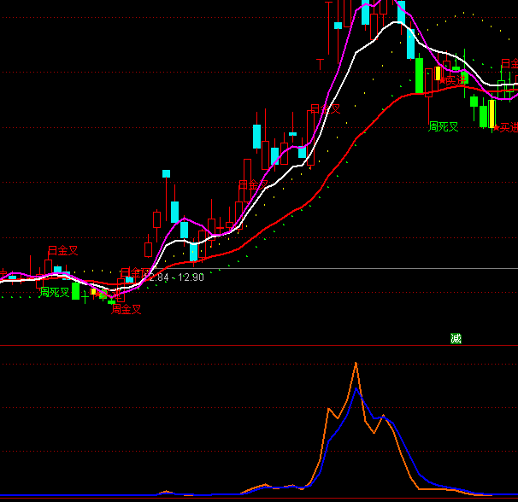Click the red T marker near the top
This screenshot has height=502, width=518.
pos(320,63)
